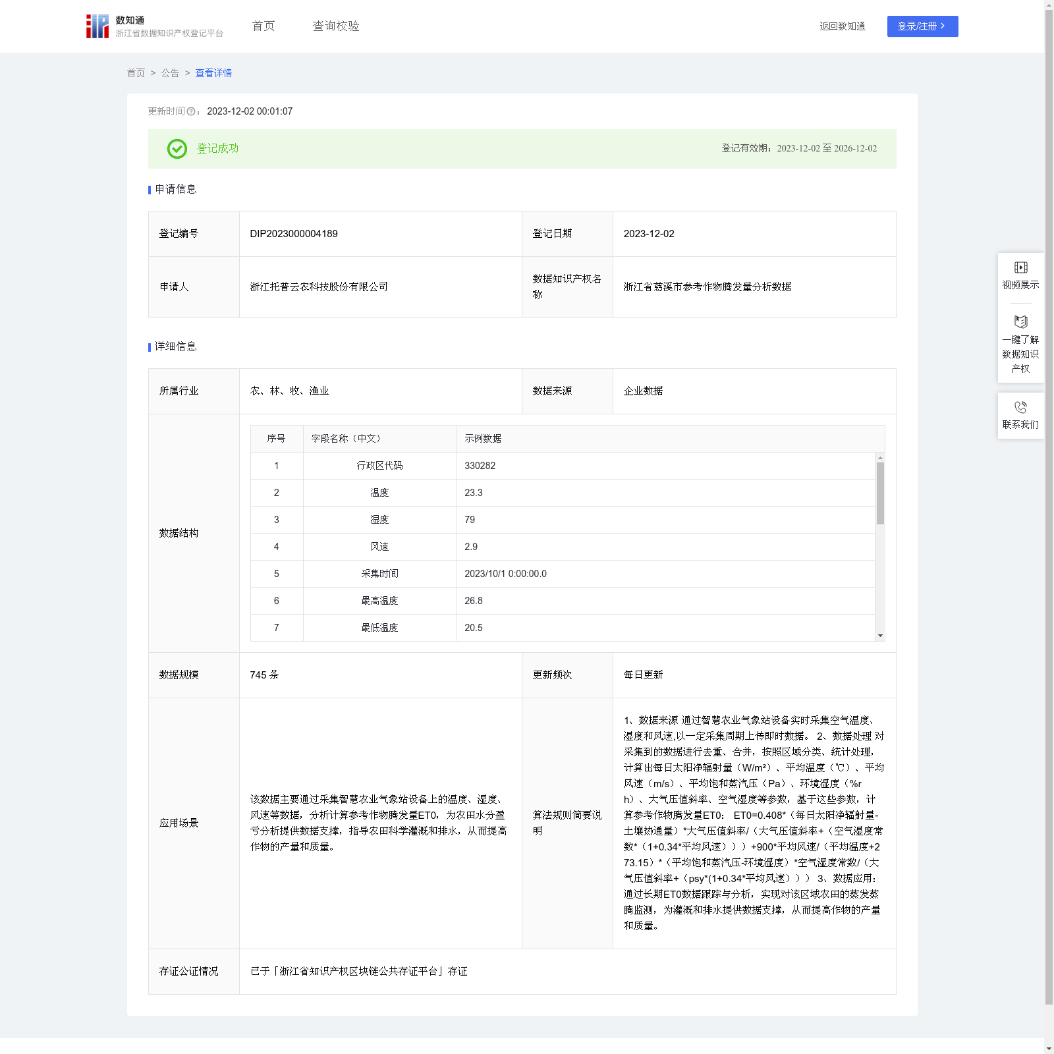Go to 公告 in the breadcrumb
Screen dimensions: 1054x1054
coord(170,73)
